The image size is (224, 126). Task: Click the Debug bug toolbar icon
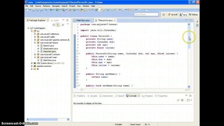51,10
